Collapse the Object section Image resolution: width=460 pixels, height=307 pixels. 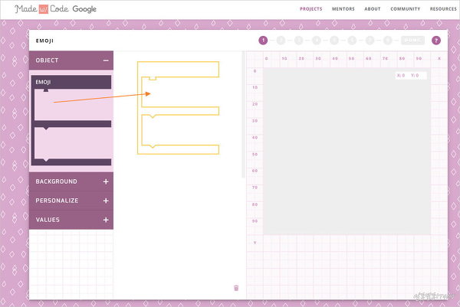[106, 60]
